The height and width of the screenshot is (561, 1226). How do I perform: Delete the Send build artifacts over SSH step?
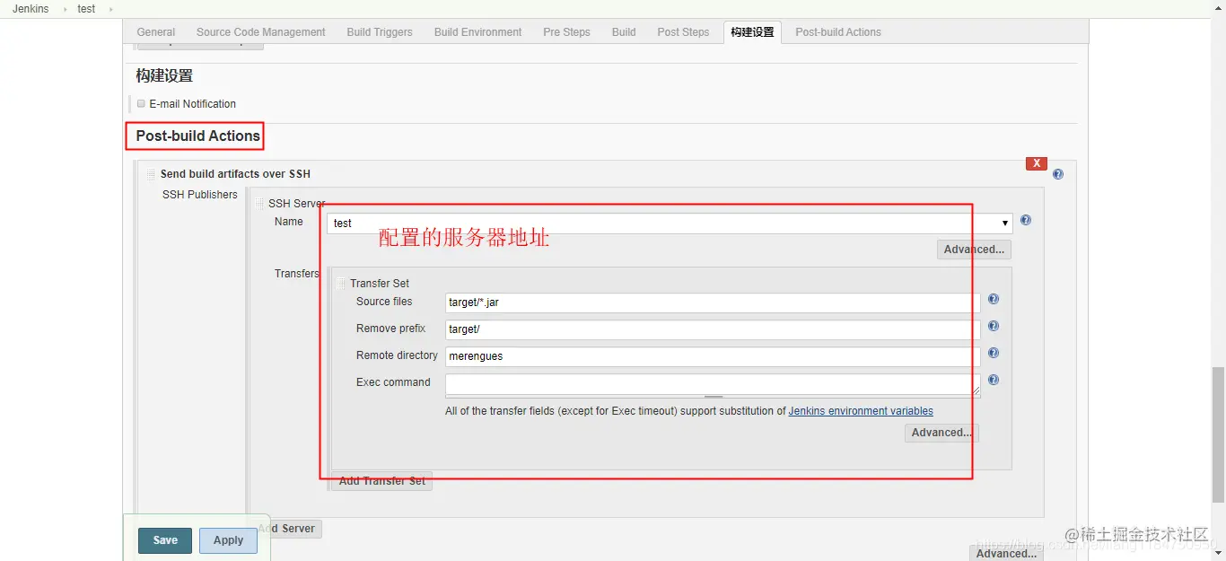pyautogui.click(x=1037, y=163)
